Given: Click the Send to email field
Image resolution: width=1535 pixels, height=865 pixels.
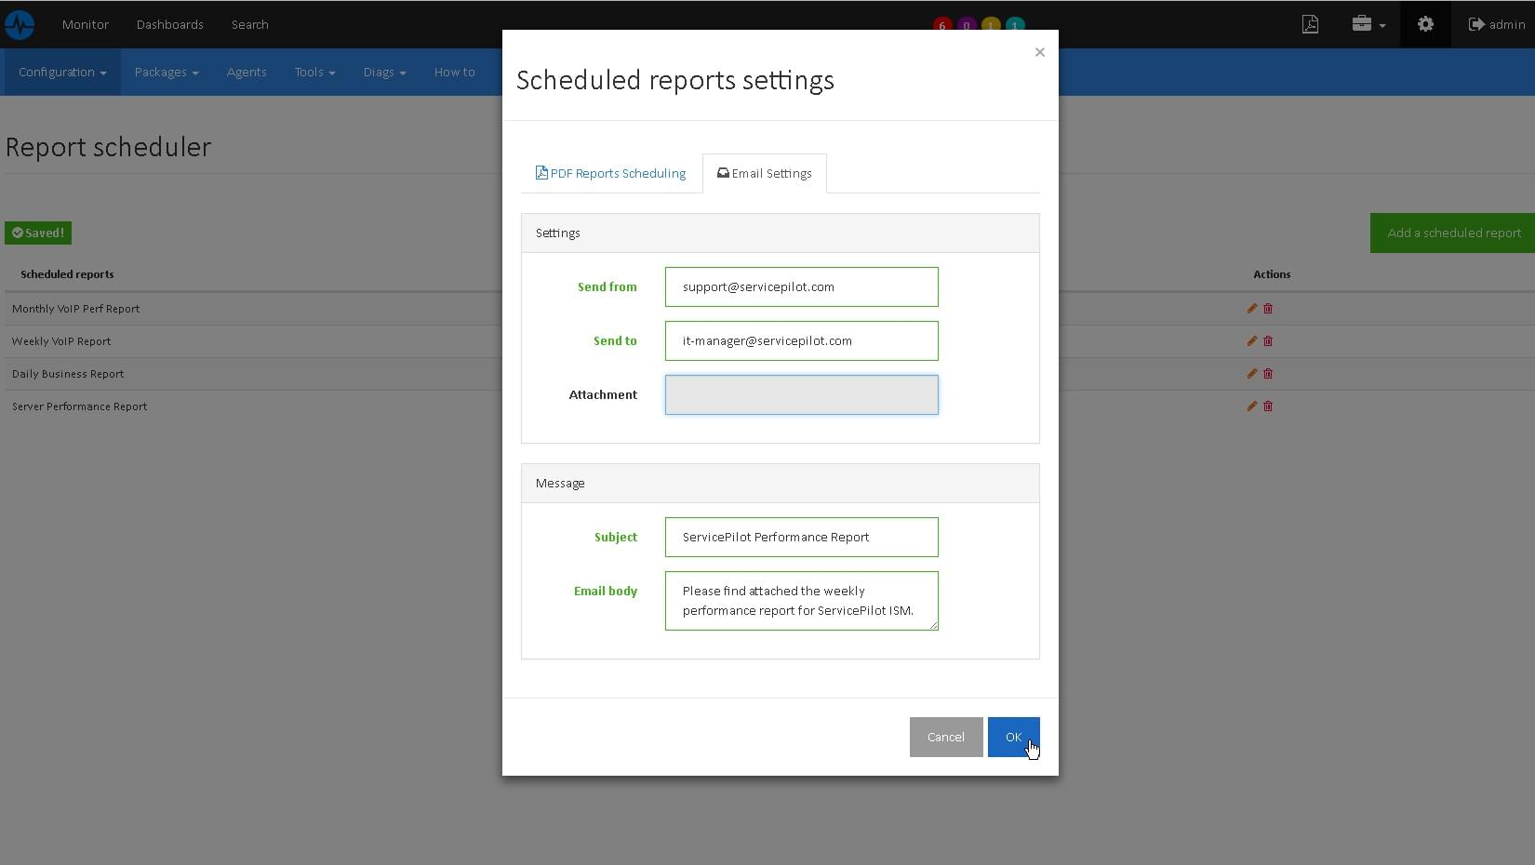Looking at the screenshot, I should tap(802, 340).
